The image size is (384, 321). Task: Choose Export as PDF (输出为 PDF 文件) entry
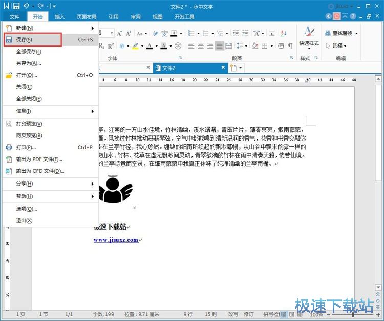pyautogui.click(x=51, y=159)
